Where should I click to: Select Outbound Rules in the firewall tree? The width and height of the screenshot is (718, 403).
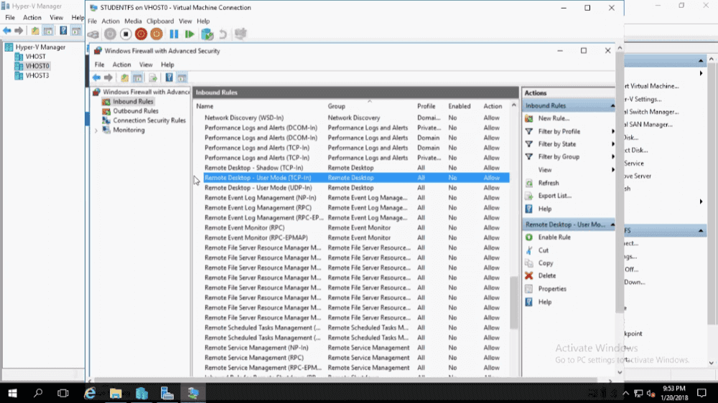pos(136,111)
